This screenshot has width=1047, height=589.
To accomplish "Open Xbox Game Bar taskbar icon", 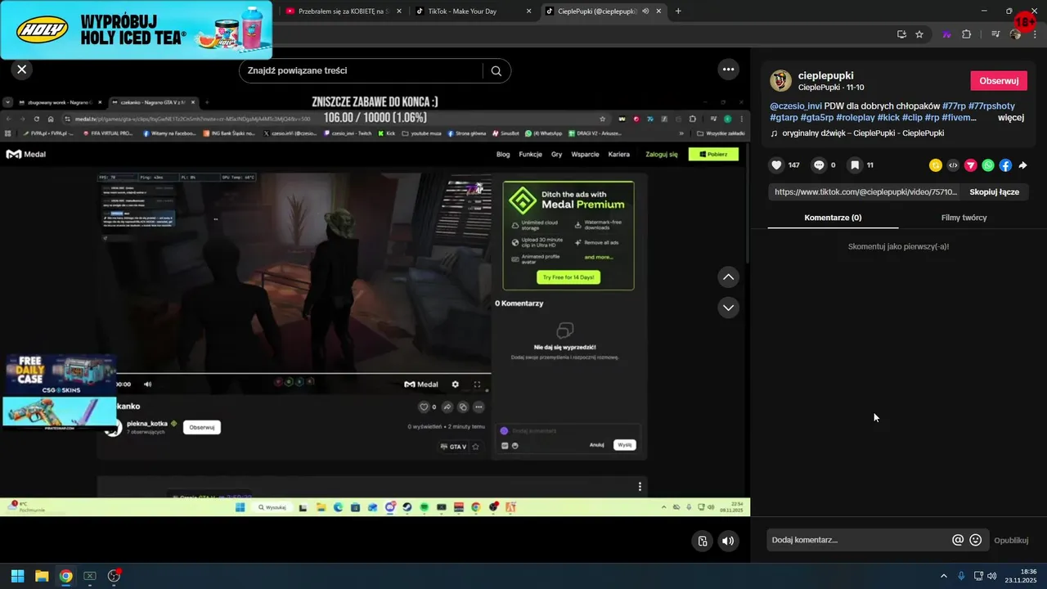I will [x=90, y=576].
